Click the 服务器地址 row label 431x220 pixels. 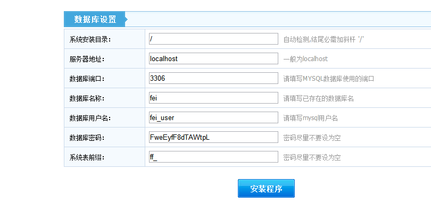click(x=87, y=59)
